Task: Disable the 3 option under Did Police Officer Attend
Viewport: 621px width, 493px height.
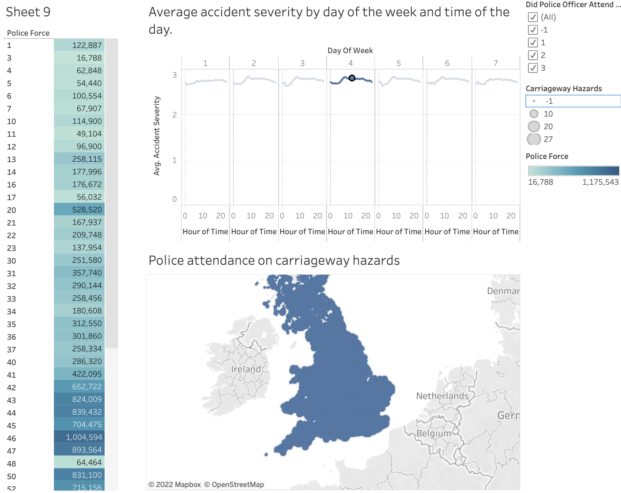Action: click(533, 68)
